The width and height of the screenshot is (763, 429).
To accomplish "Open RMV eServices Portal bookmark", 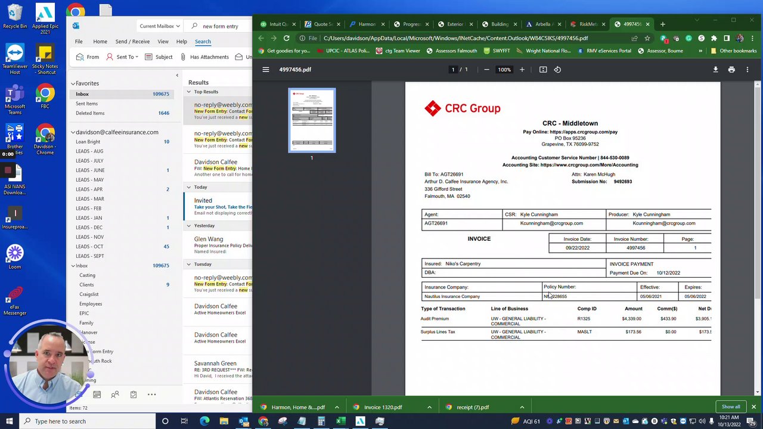I will coord(604,51).
